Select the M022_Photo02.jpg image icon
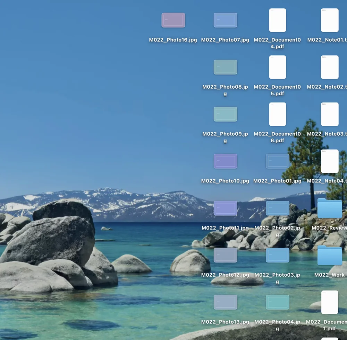The height and width of the screenshot is (340, 347). tap(278, 208)
